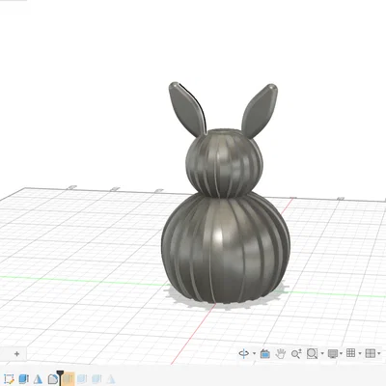Image resolution: width=386 pixels, height=386 pixels.
Task: Select the Zoom magnifier tool
Action: pos(296,354)
